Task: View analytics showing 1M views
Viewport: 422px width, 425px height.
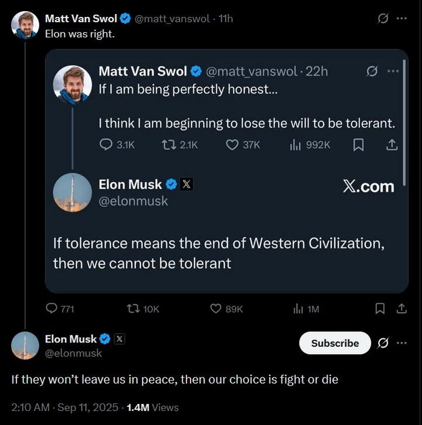Action: (x=298, y=309)
